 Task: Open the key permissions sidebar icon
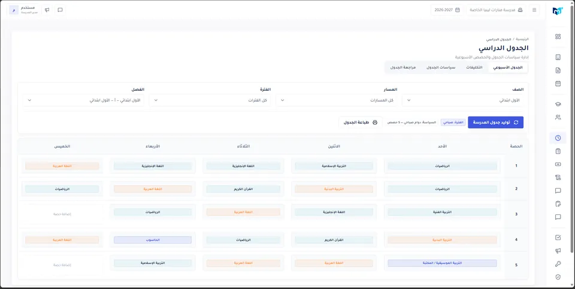click(558, 264)
